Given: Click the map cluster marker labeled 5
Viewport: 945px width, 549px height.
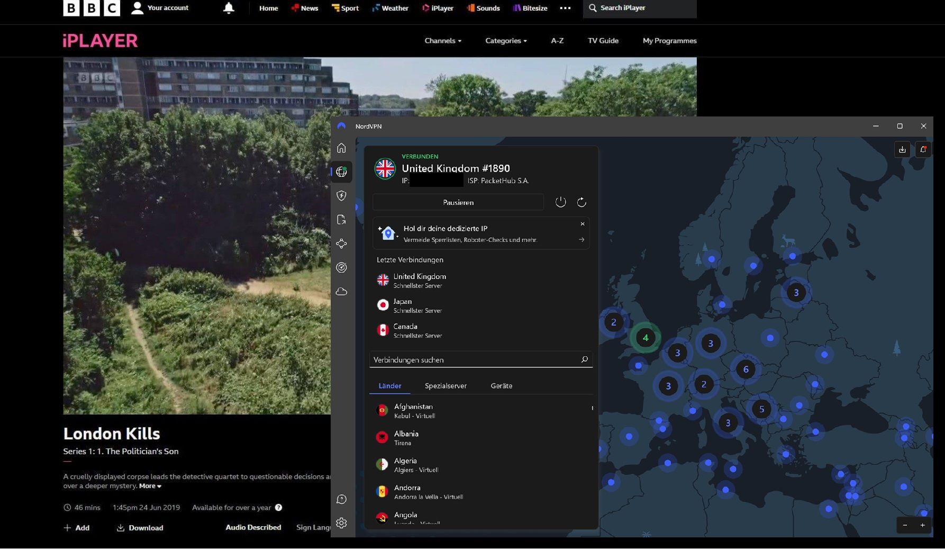Looking at the screenshot, I should pyautogui.click(x=761, y=409).
